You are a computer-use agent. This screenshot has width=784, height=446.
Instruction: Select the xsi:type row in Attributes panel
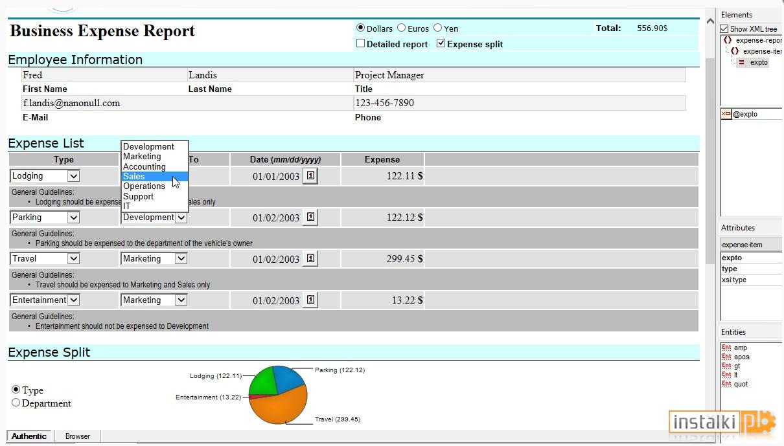(x=751, y=280)
